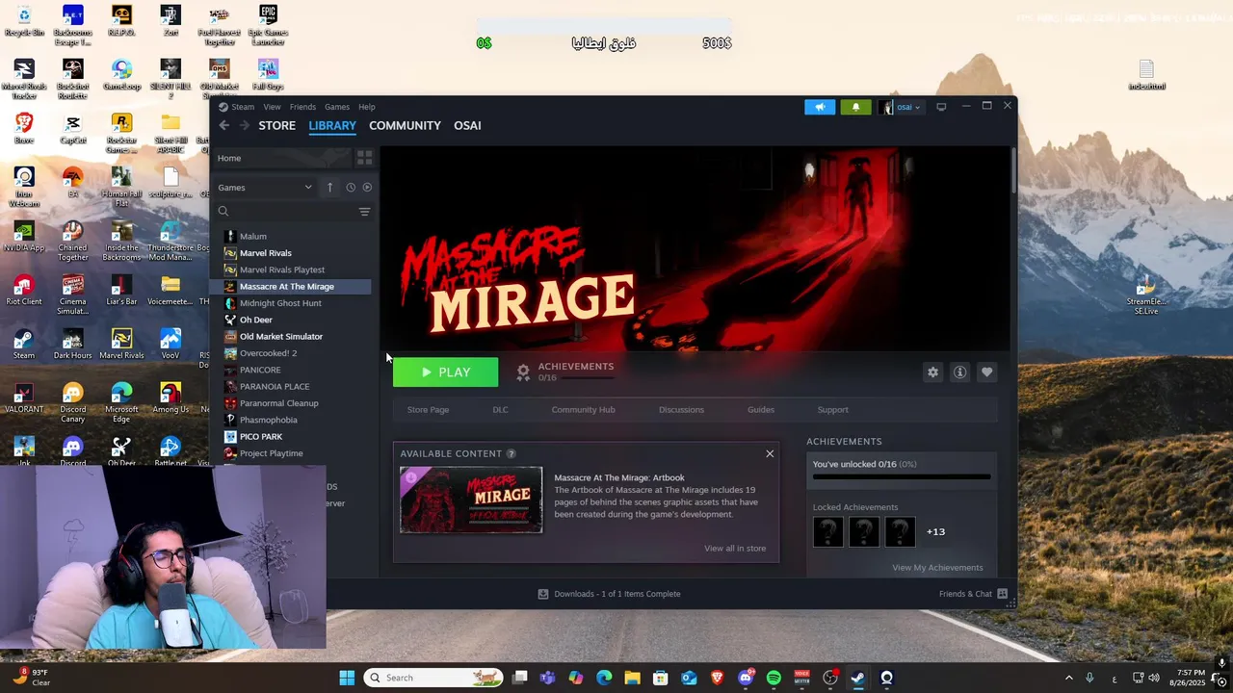The height and width of the screenshot is (693, 1233).
Task: Show hidden system tray icons chevron
Action: tap(1068, 678)
